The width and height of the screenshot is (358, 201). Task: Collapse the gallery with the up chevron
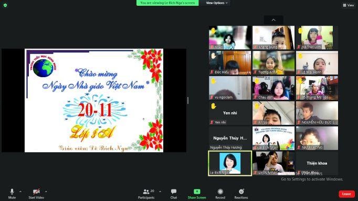[273, 20]
